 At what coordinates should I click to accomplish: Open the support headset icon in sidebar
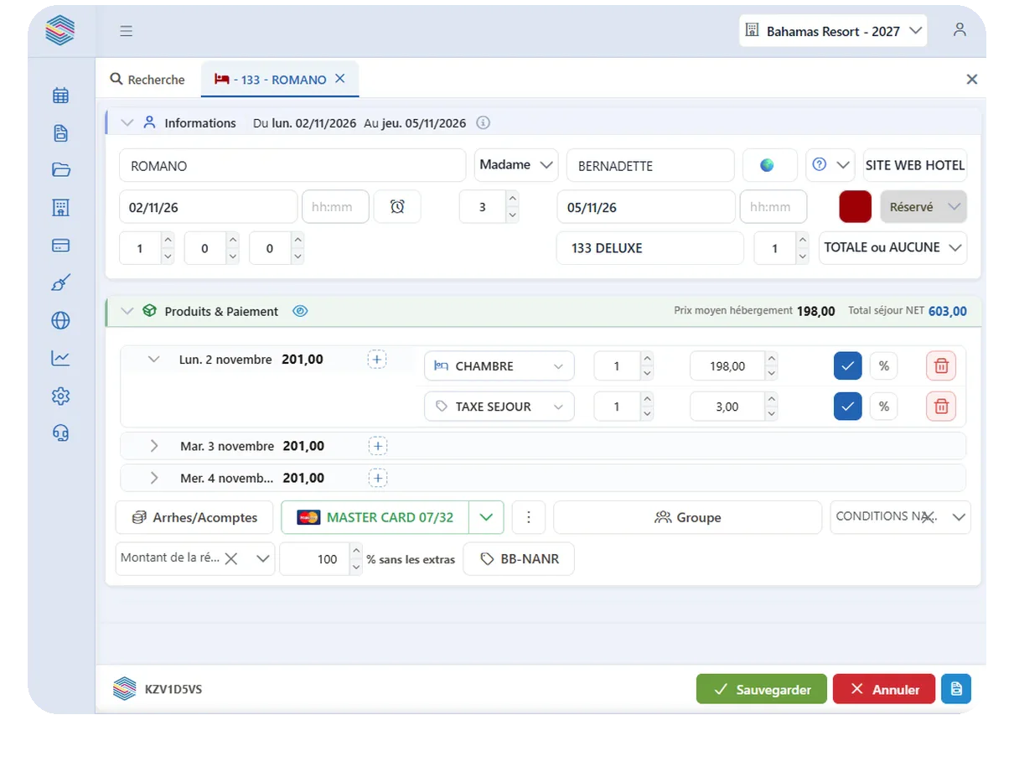[60, 433]
